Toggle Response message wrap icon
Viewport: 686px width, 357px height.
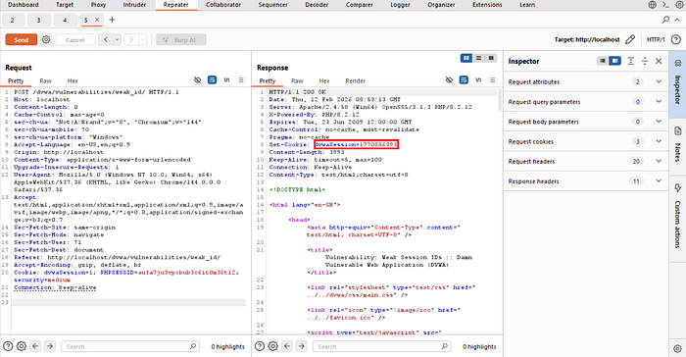tap(464, 80)
